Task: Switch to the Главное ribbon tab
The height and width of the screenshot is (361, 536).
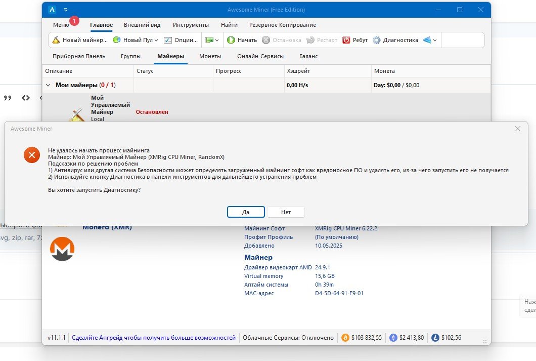Action: tap(102, 25)
